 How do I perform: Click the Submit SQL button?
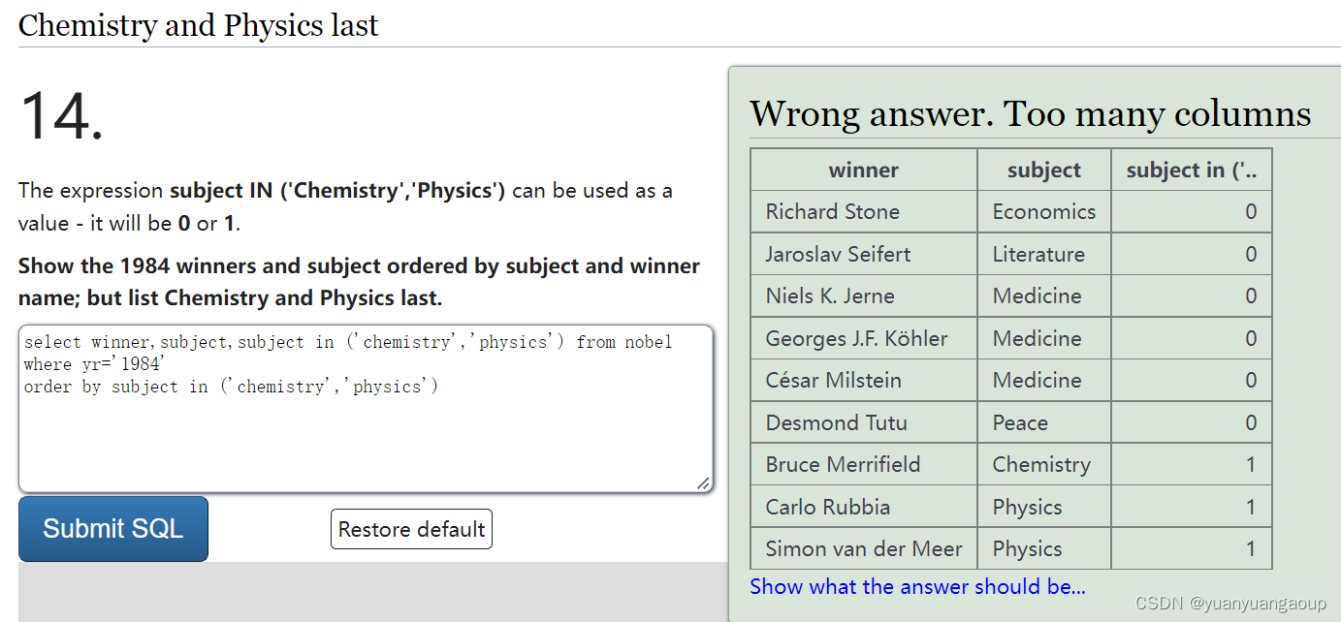coord(112,529)
